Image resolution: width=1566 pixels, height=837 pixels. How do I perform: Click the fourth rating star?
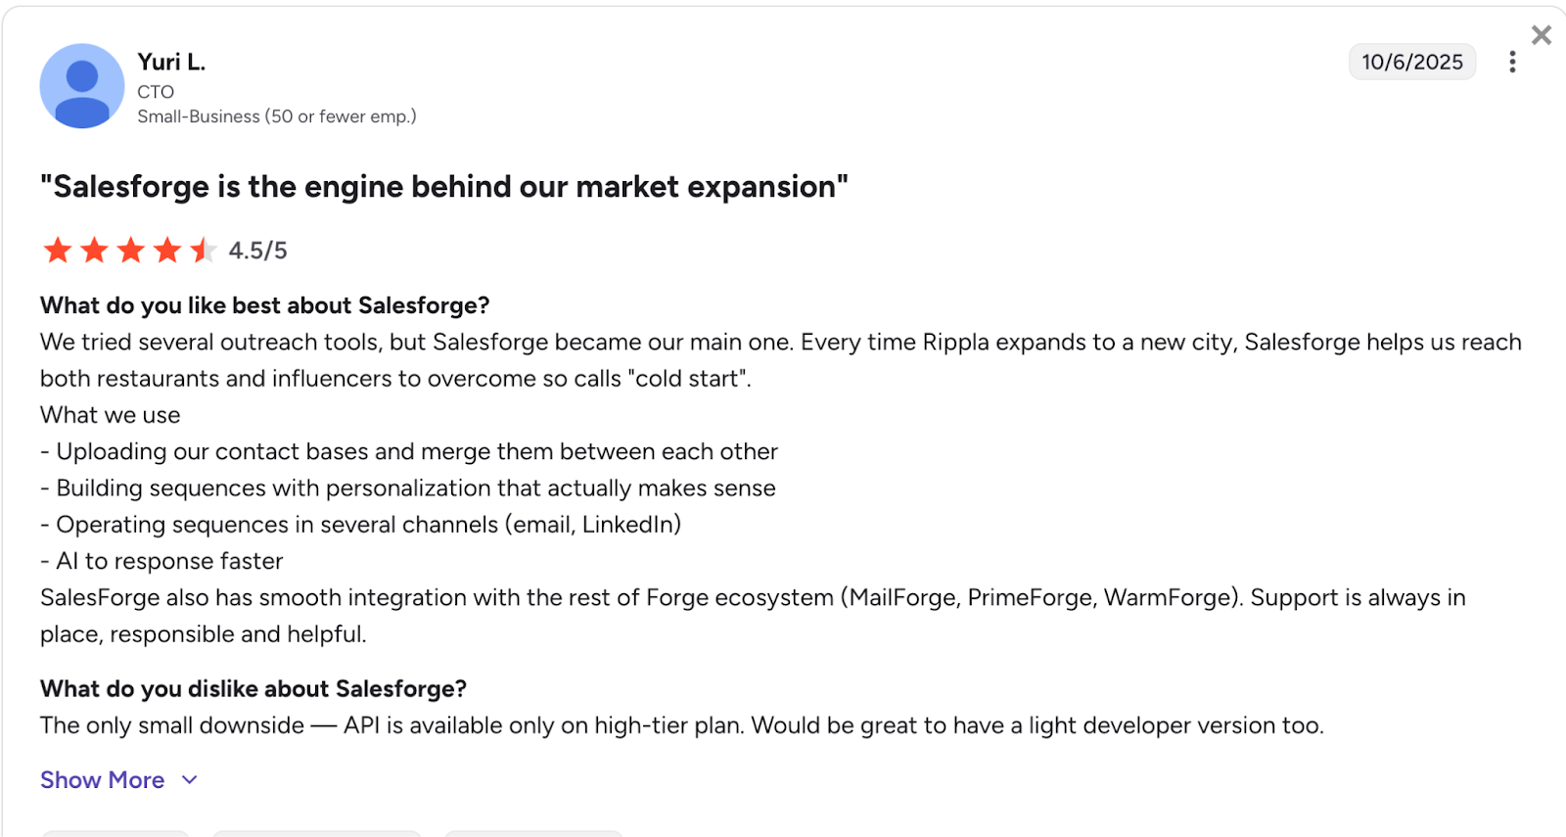pyautogui.click(x=167, y=251)
